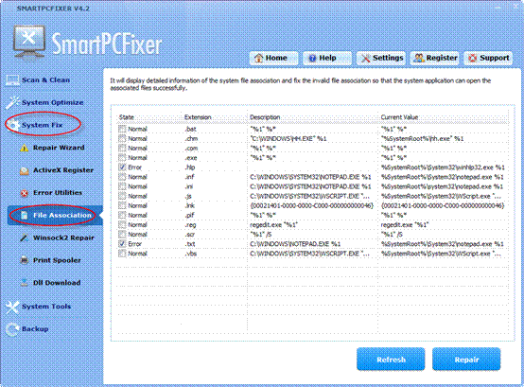Sort by the State column header
Viewport: 524px width, 387px height.
coord(127,117)
